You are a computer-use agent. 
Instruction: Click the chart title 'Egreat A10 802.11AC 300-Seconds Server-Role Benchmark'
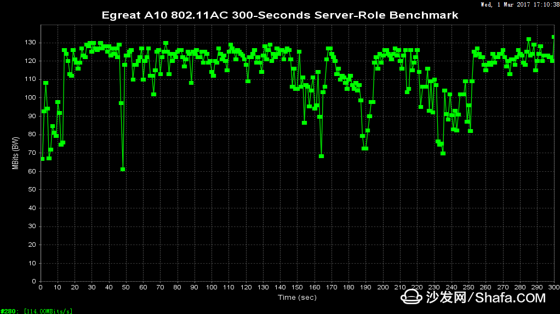click(x=280, y=15)
